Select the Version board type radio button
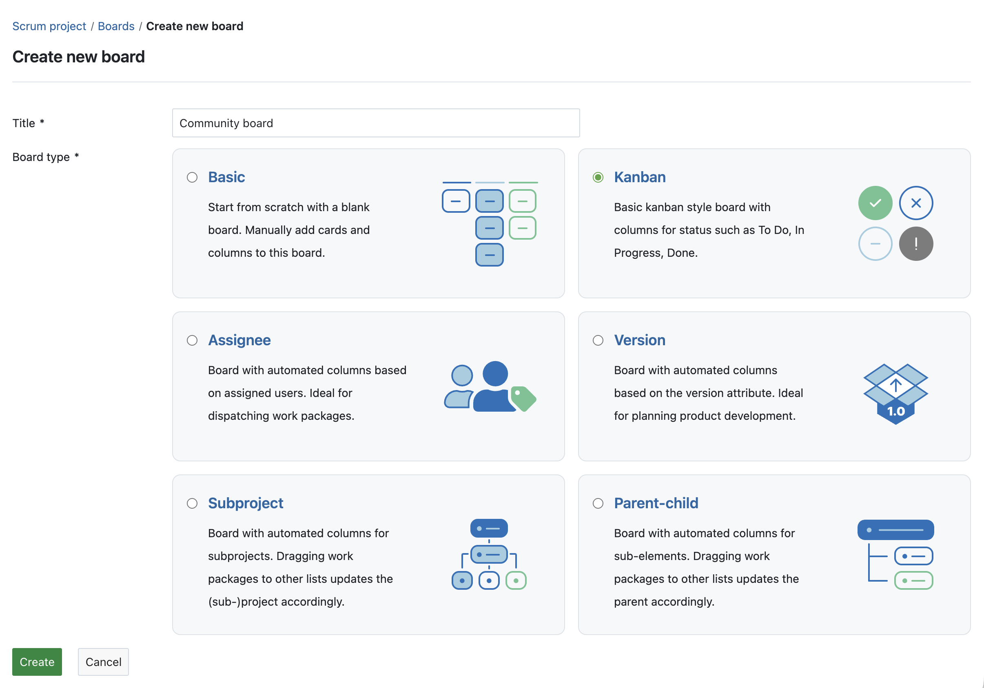 click(598, 341)
